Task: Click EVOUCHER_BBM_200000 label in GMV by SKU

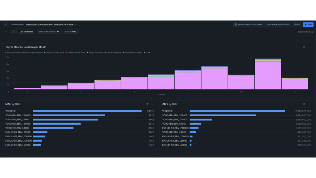Action: tap(175, 128)
